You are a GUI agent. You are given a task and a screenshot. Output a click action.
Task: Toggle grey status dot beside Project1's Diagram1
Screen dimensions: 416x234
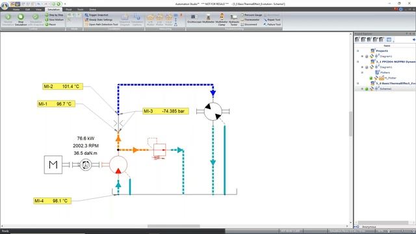367,57
